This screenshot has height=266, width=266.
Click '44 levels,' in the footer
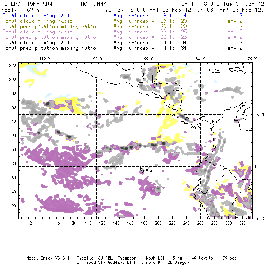point(203,258)
